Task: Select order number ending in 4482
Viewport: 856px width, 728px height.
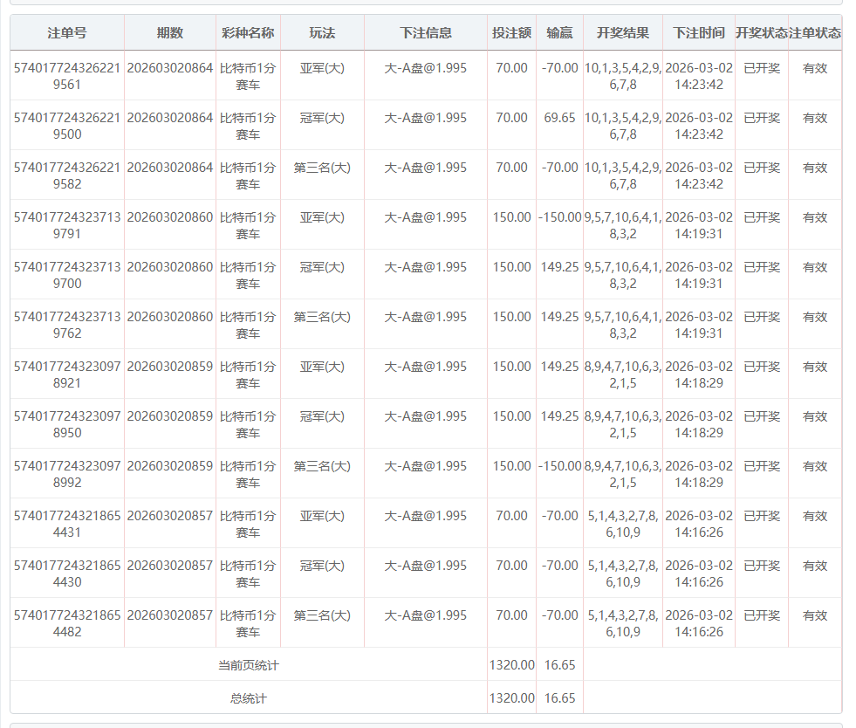Action: 67,623
